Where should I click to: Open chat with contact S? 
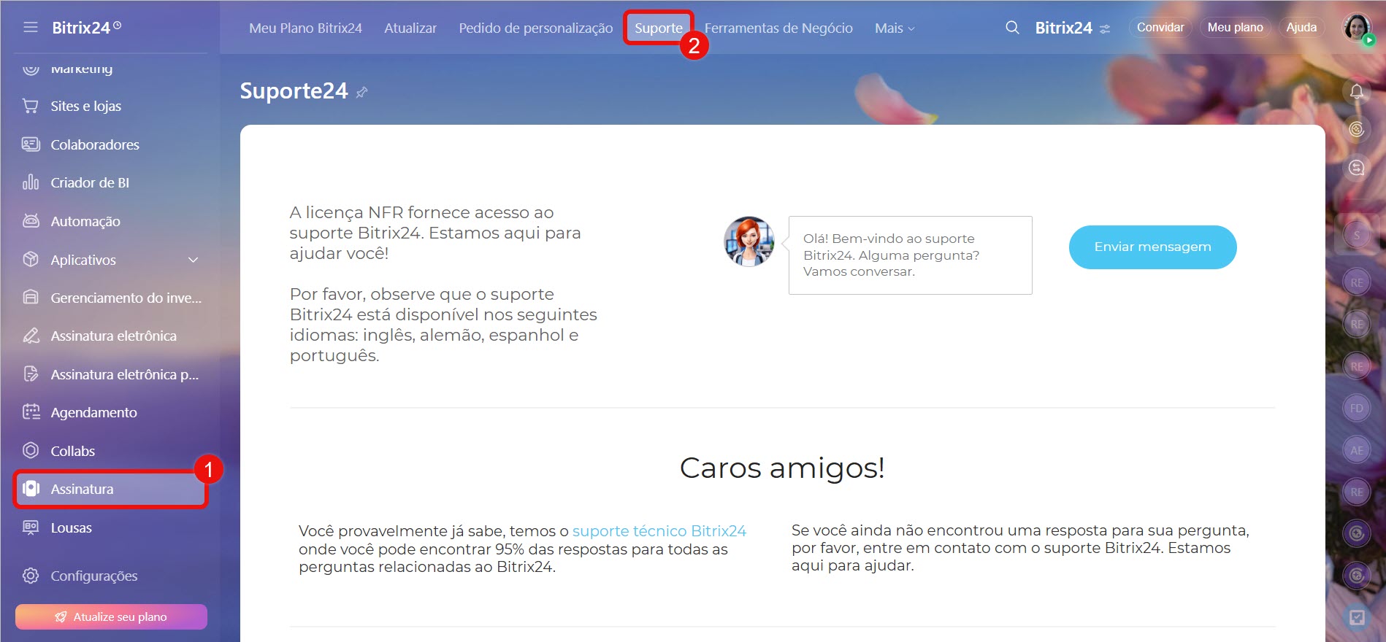(1357, 235)
